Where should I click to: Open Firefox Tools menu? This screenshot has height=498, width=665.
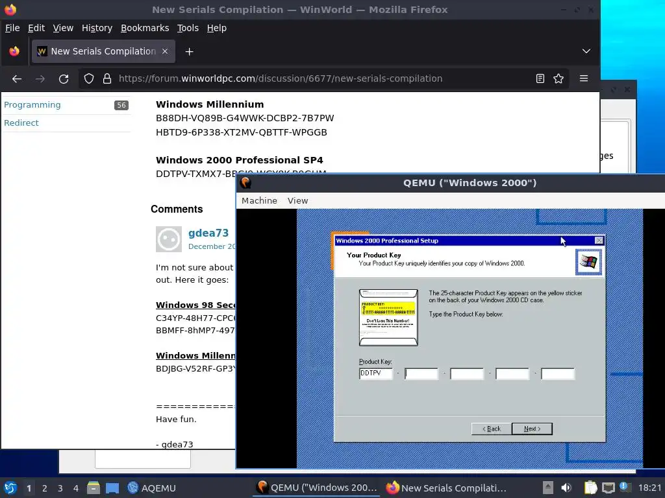(x=188, y=28)
